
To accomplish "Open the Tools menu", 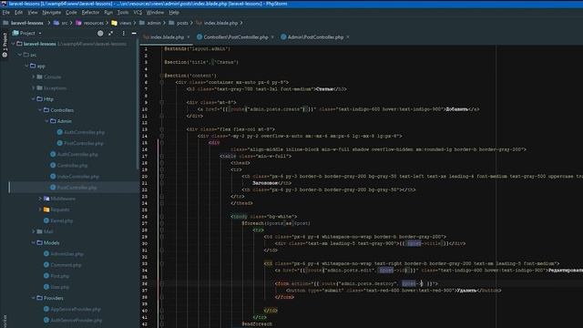I will pyautogui.click(x=123, y=12).
